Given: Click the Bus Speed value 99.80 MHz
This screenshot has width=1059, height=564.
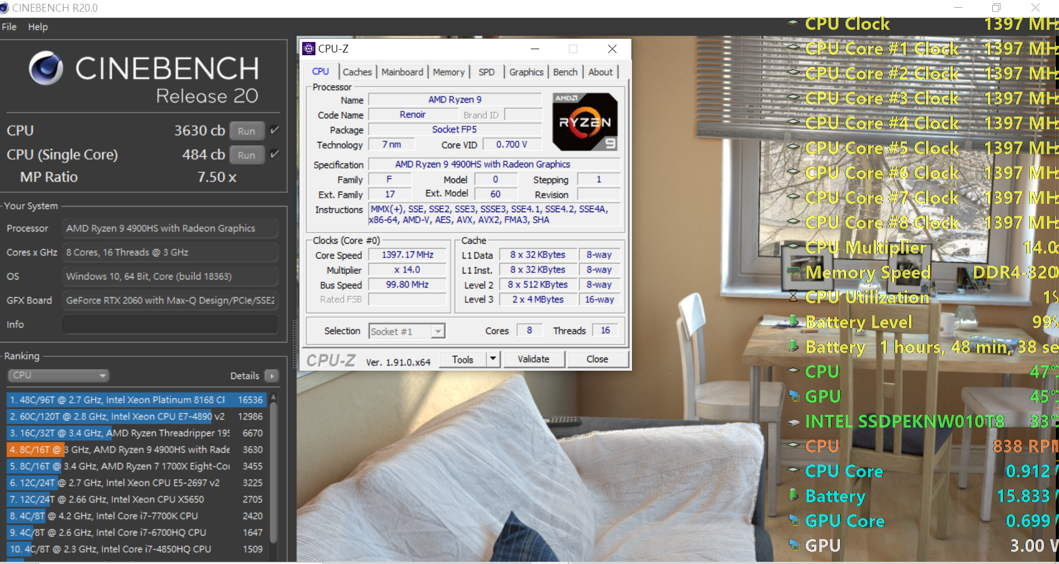Looking at the screenshot, I should tap(407, 284).
